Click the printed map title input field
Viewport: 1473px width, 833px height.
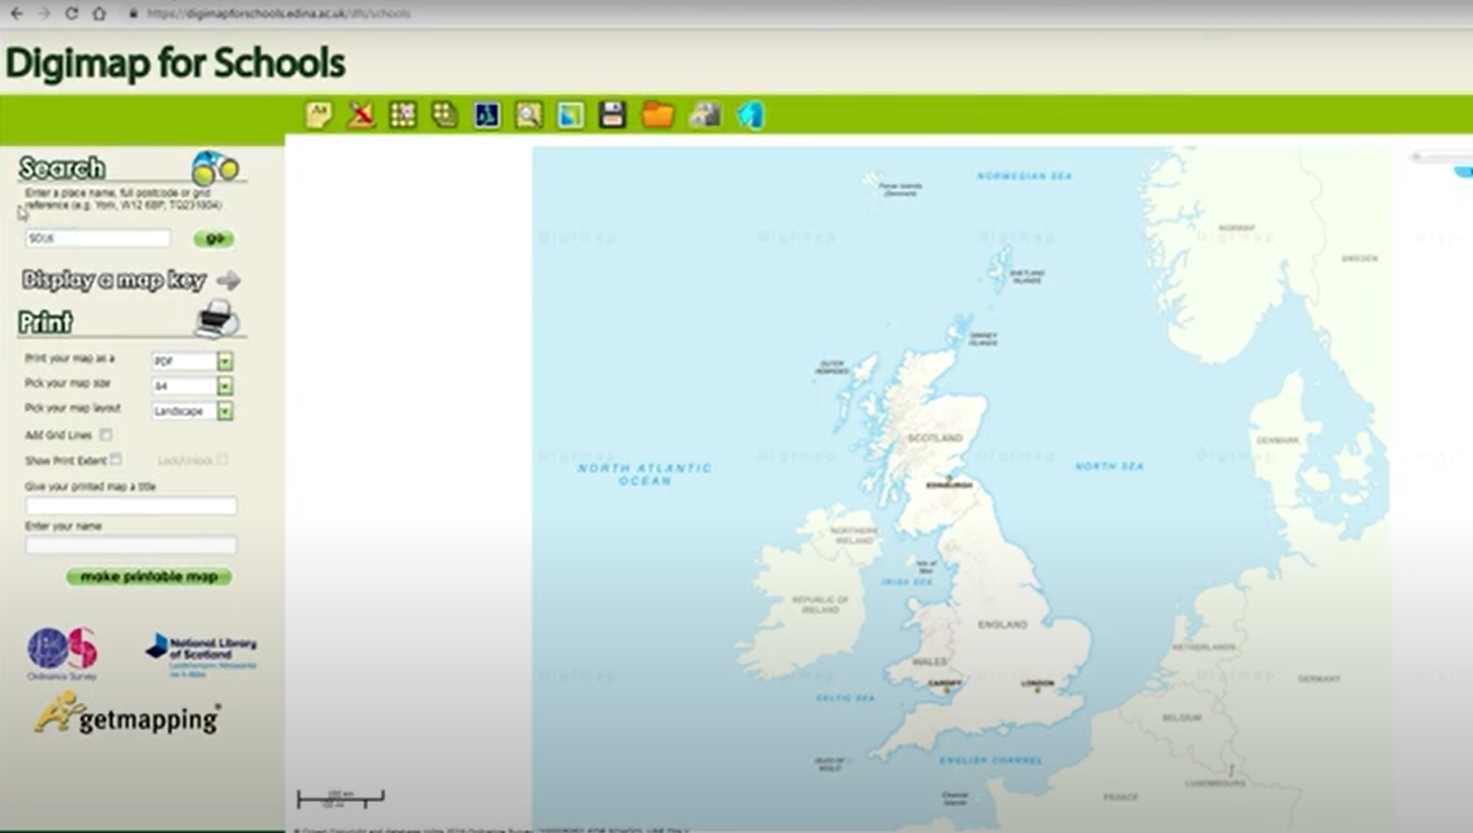pyautogui.click(x=131, y=506)
